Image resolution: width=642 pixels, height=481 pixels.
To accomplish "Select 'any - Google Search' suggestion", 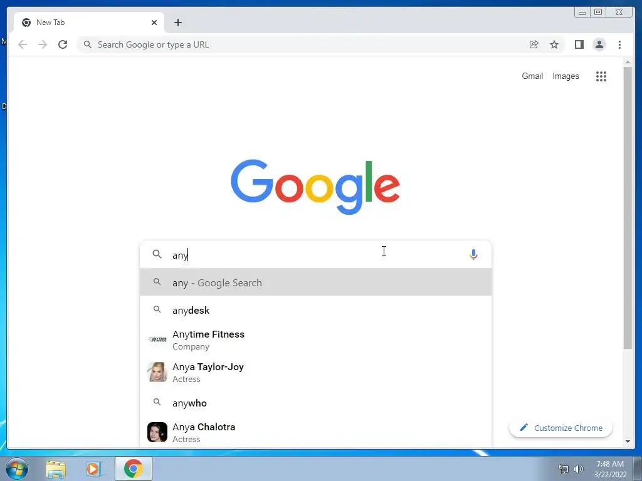I will (x=316, y=282).
